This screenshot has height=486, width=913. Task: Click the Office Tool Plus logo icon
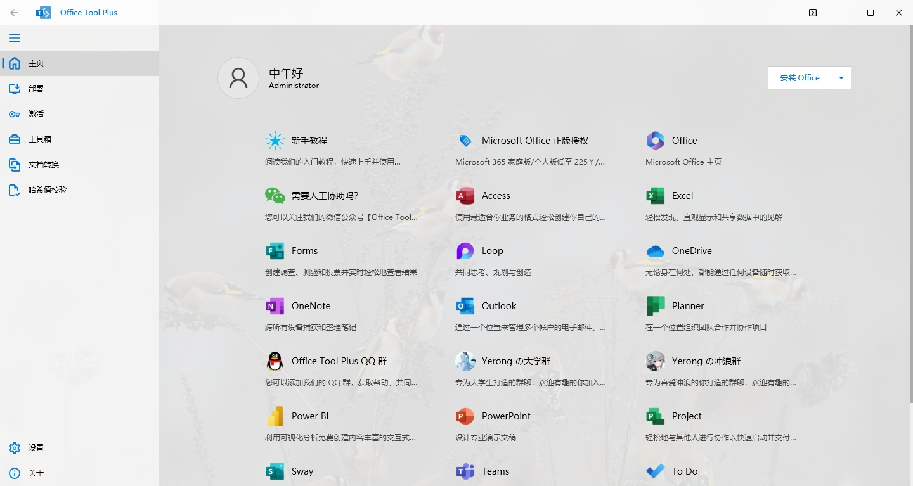(43, 13)
